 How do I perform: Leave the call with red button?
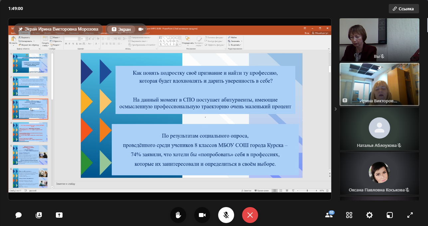pos(250,215)
